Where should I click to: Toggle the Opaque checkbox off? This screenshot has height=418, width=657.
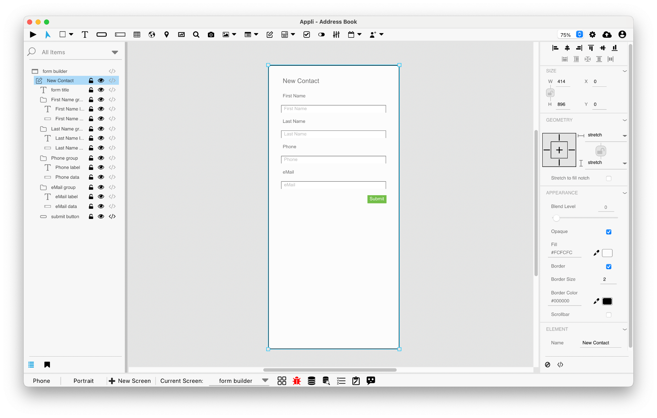pyautogui.click(x=608, y=232)
